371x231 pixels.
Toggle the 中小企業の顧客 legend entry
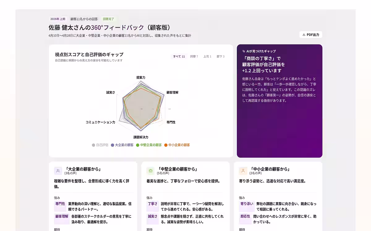[177, 145]
